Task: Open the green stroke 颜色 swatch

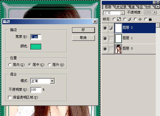Action: [36, 47]
